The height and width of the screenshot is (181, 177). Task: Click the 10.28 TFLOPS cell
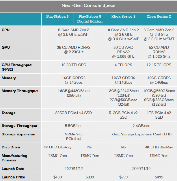(74, 65)
